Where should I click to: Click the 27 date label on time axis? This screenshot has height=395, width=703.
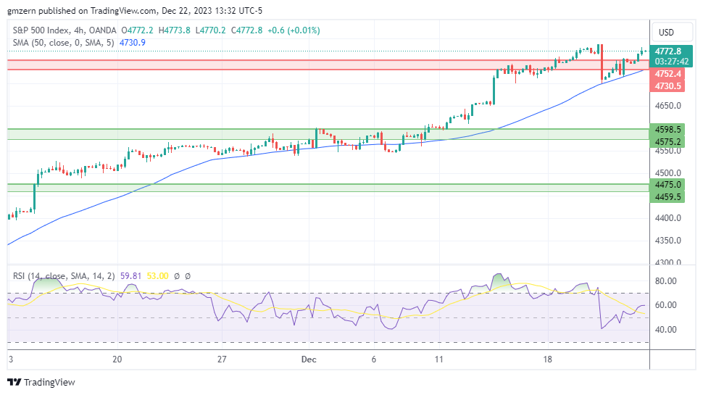(x=222, y=359)
